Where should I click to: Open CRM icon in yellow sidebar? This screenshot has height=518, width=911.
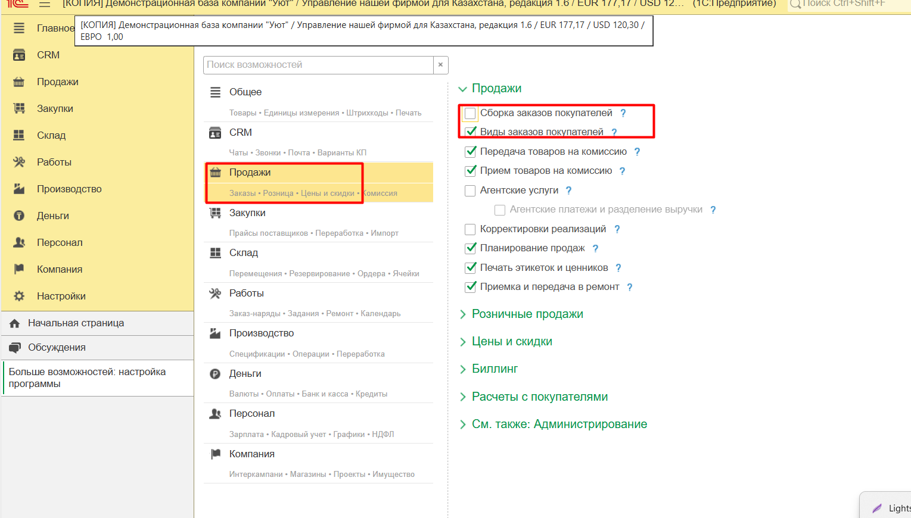coord(19,55)
